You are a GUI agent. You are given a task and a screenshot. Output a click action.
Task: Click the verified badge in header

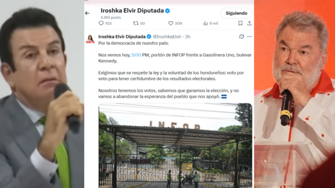pyautogui.click(x=167, y=11)
